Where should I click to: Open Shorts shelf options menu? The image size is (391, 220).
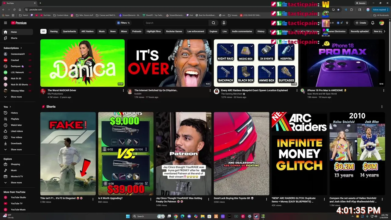click(382, 107)
